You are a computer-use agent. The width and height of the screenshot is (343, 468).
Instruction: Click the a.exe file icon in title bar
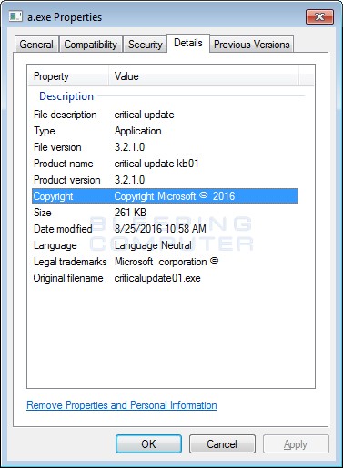pyautogui.click(x=15, y=16)
